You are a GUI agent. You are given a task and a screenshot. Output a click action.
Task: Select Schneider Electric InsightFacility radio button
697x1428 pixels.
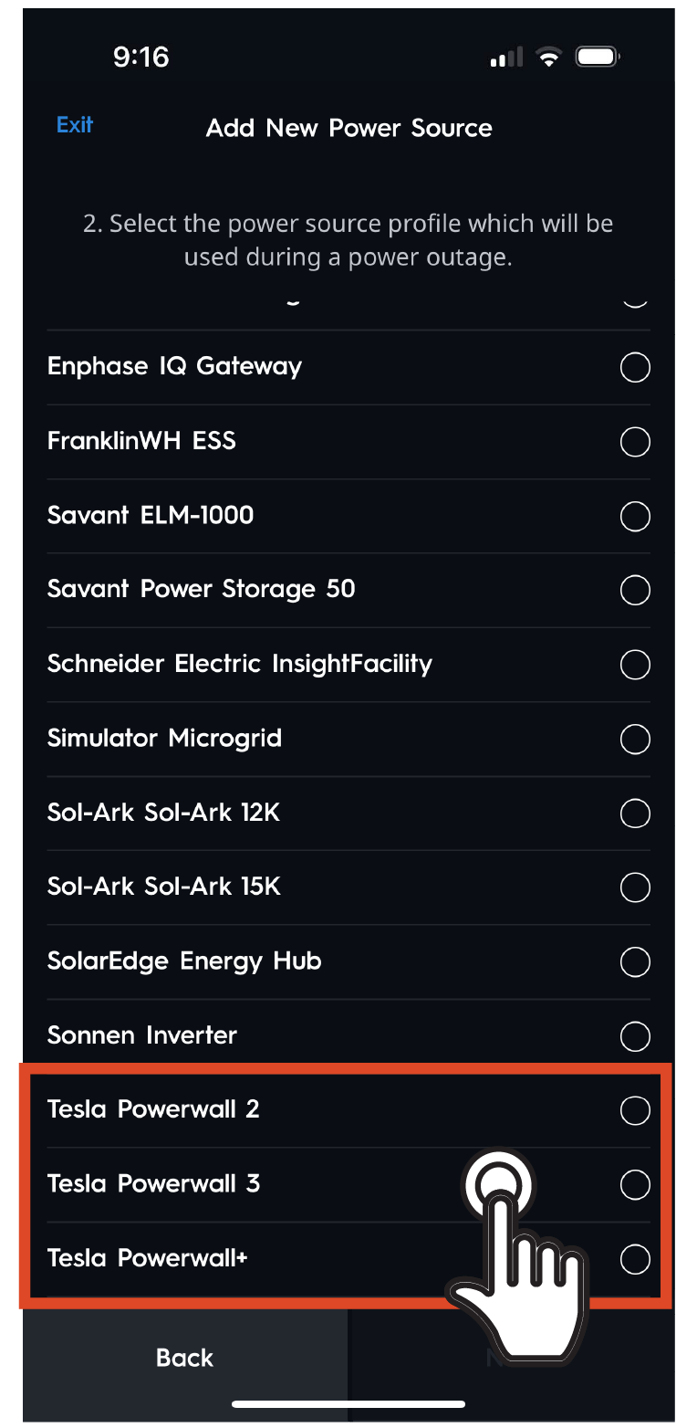(634, 664)
